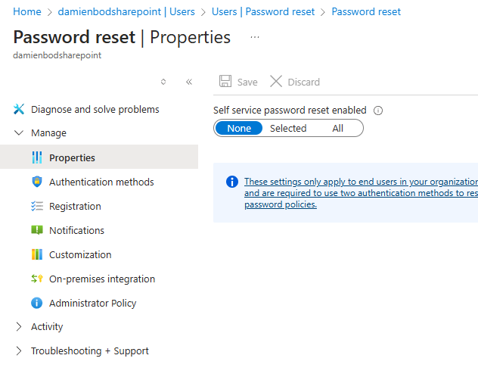Open On-premises integration menu item

[x=102, y=279]
